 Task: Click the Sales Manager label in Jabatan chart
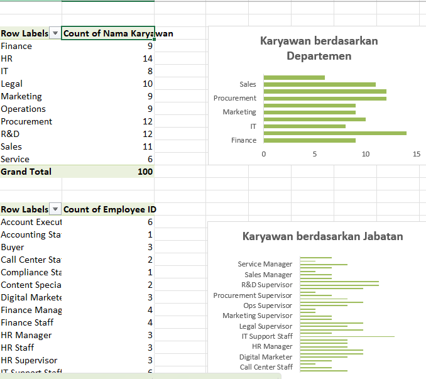click(x=268, y=275)
